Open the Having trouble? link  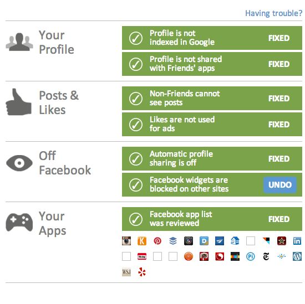[274, 13]
